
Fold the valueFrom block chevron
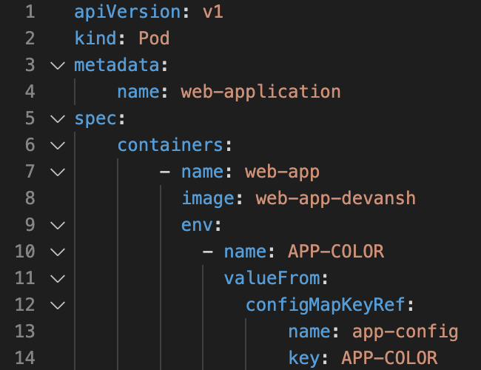58,278
